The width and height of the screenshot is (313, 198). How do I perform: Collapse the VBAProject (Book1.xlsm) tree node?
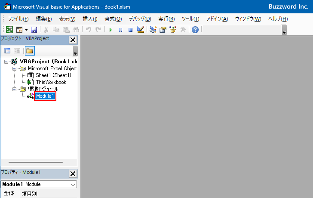6,62
